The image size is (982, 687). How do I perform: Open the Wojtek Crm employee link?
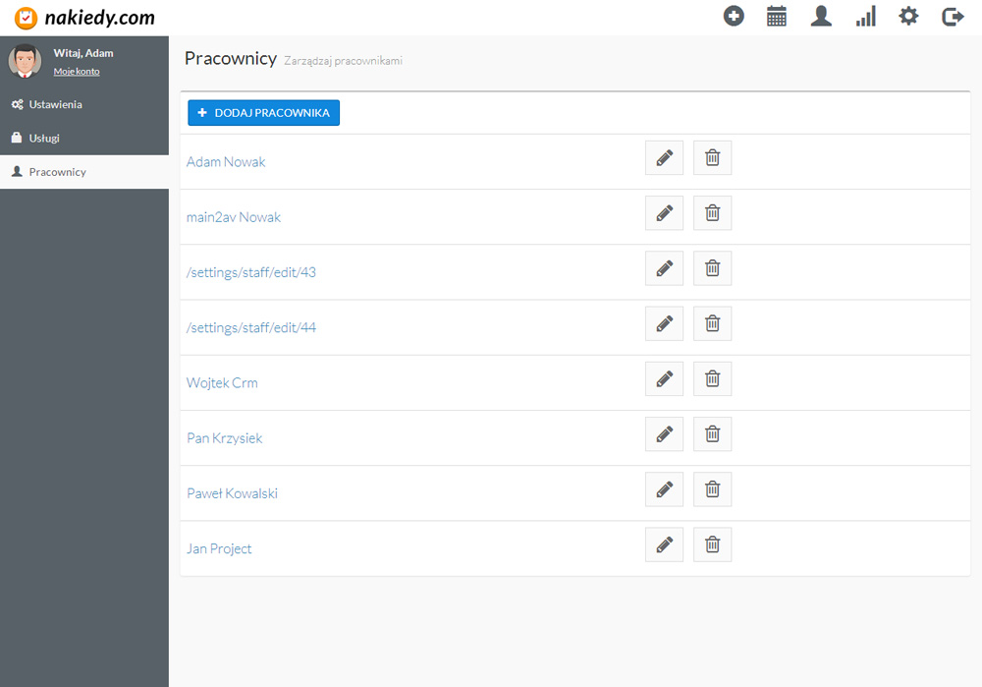point(222,382)
